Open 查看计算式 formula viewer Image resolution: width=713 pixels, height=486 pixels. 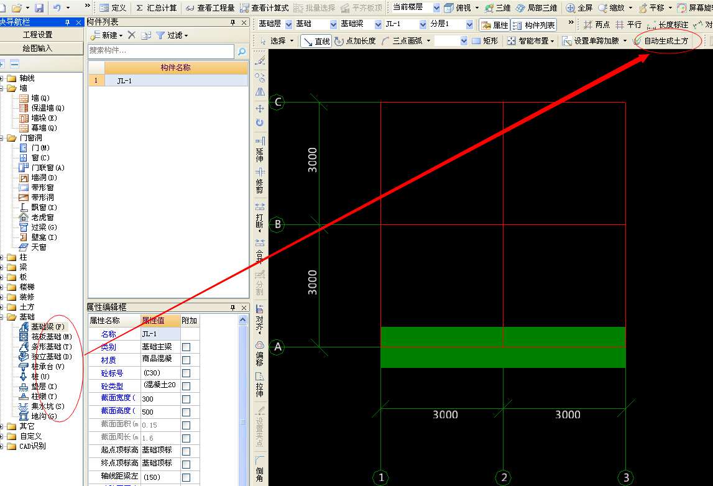(264, 7)
